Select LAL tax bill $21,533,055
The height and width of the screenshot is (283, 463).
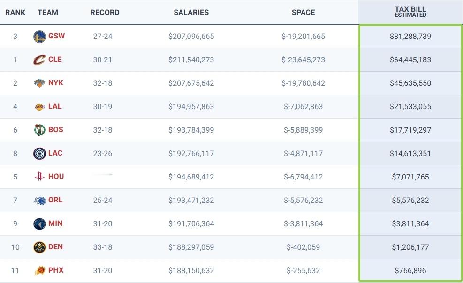[x=410, y=107]
